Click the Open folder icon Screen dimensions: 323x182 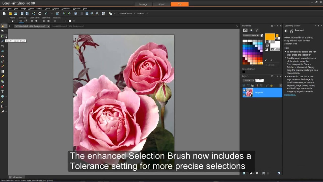pyautogui.click(x=11, y=13)
